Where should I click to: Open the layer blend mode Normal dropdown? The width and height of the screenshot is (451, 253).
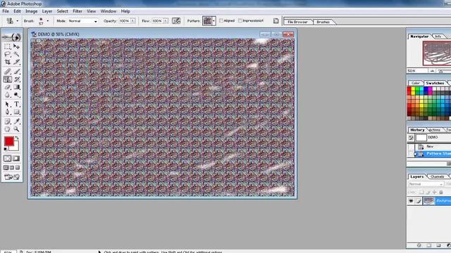426,184
